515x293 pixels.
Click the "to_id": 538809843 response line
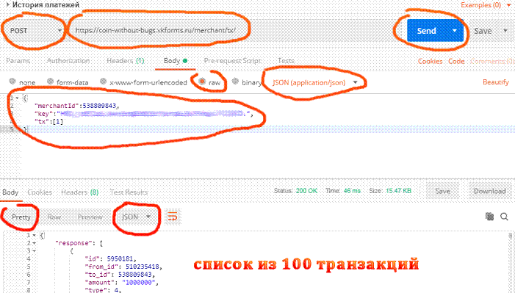click(x=120, y=275)
